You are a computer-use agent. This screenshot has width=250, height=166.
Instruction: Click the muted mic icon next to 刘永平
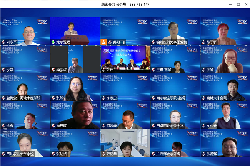(3, 42)
